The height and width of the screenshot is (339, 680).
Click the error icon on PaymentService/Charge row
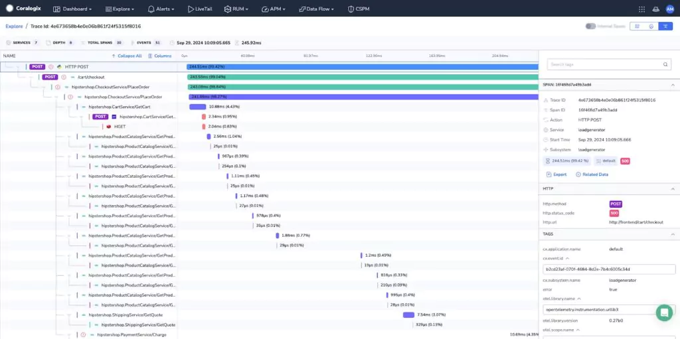coord(83,334)
